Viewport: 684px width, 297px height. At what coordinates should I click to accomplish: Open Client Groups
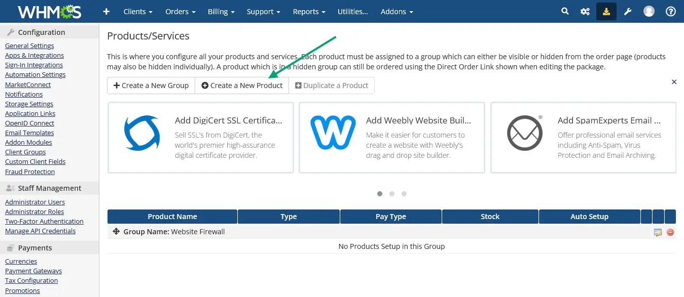click(x=25, y=152)
